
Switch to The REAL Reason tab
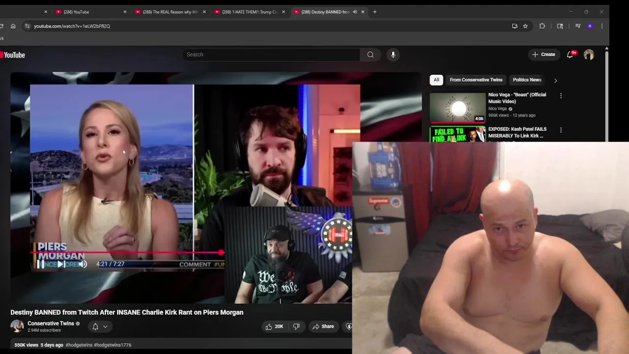[170, 12]
